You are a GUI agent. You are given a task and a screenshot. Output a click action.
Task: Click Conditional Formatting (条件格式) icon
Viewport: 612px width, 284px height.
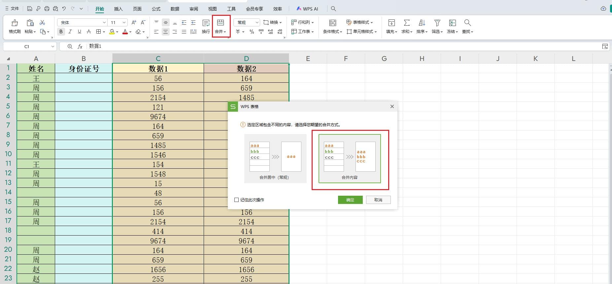333,23
